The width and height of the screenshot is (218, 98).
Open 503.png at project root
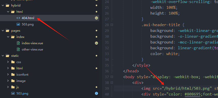pos(22,93)
